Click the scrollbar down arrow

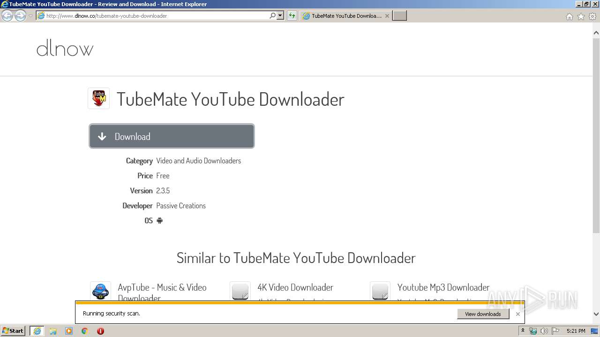point(596,314)
